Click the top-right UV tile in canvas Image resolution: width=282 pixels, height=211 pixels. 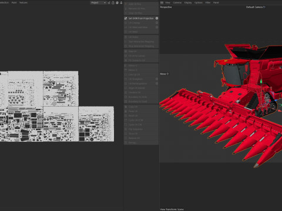[x=61, y=89]
